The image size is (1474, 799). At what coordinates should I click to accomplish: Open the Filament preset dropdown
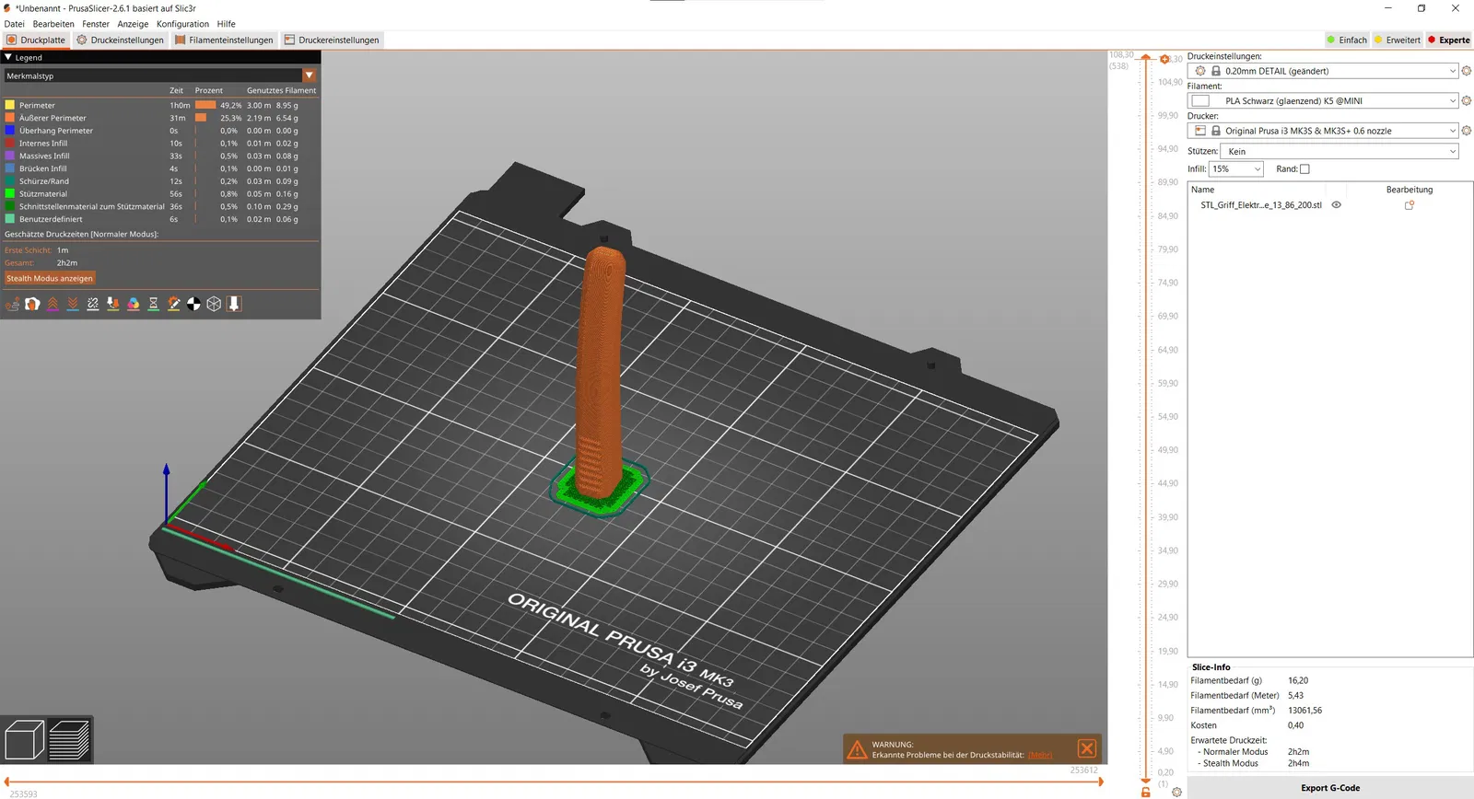pyautogui.click(x=1323, y=101)
